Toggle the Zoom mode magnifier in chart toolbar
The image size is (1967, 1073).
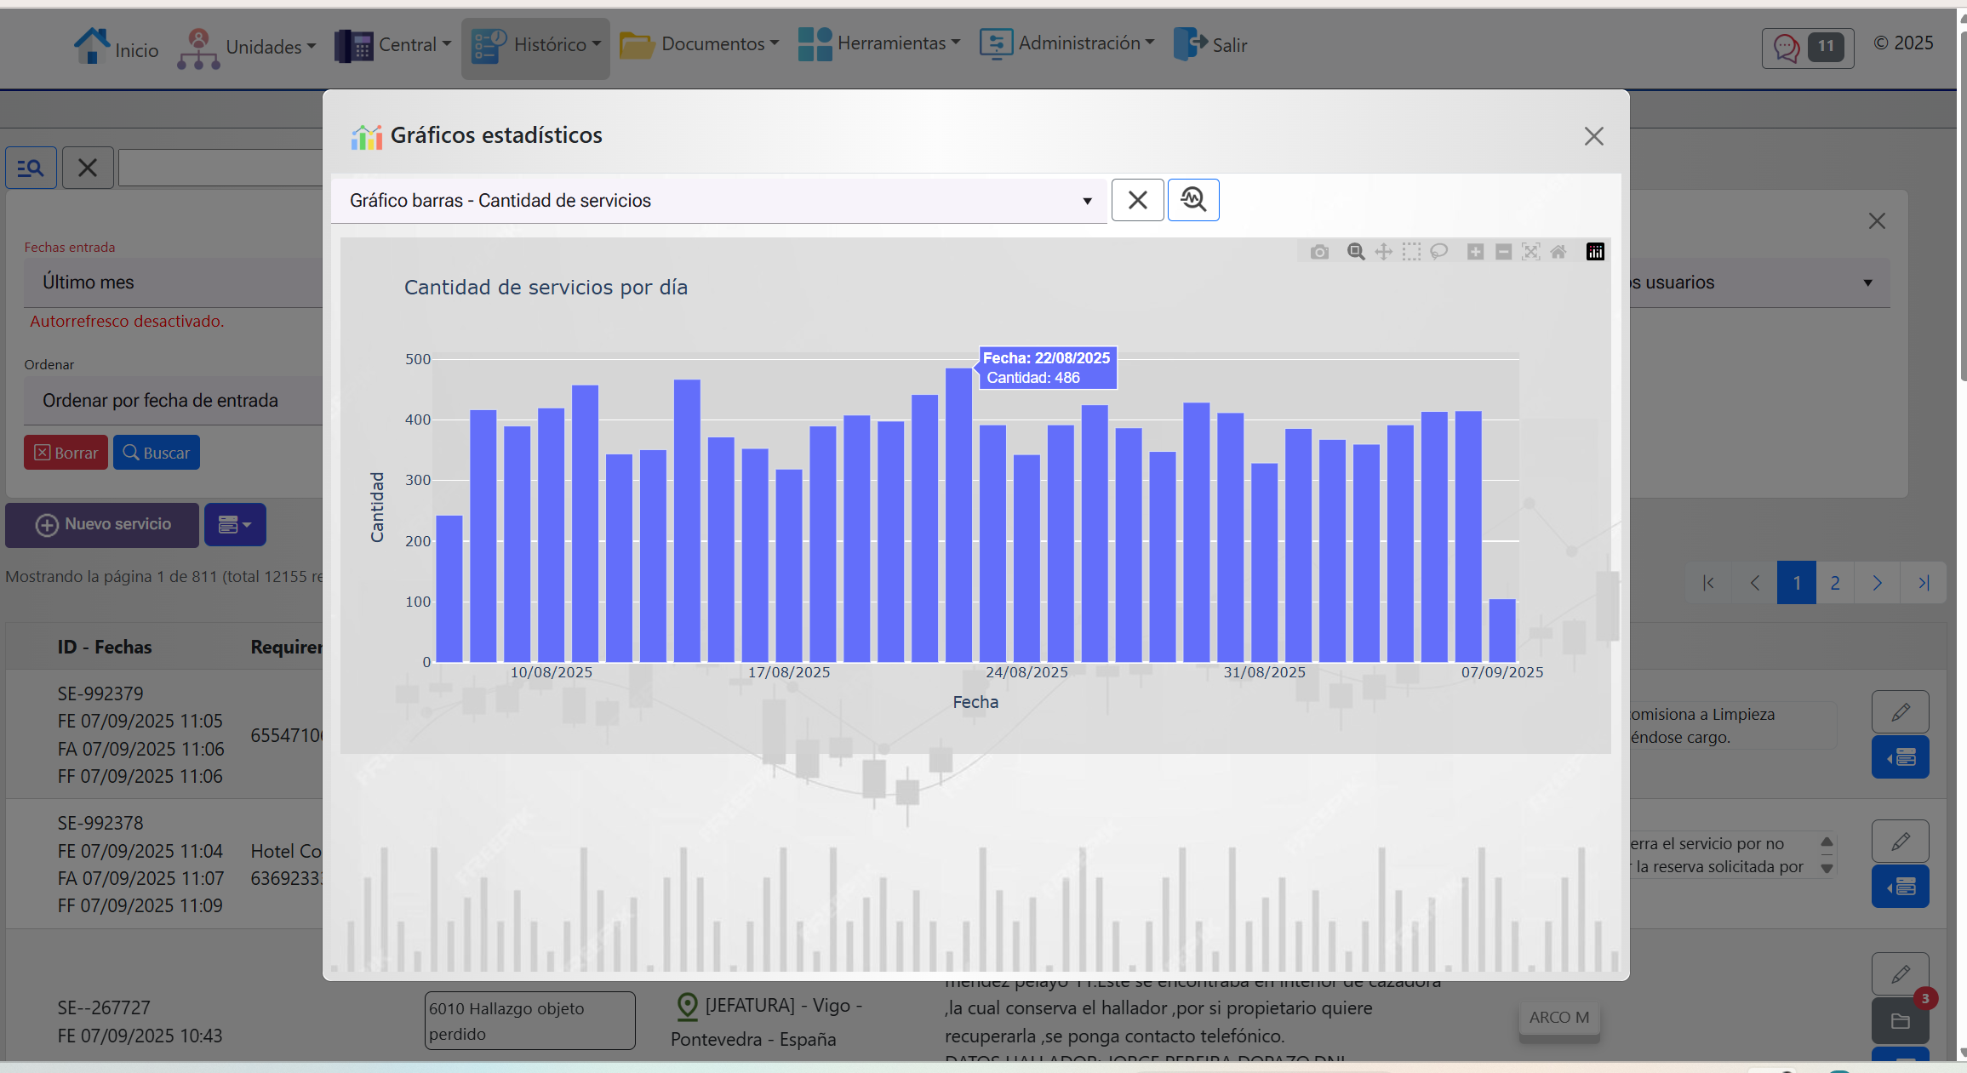pyautogui.click(x=1356, y=252)
